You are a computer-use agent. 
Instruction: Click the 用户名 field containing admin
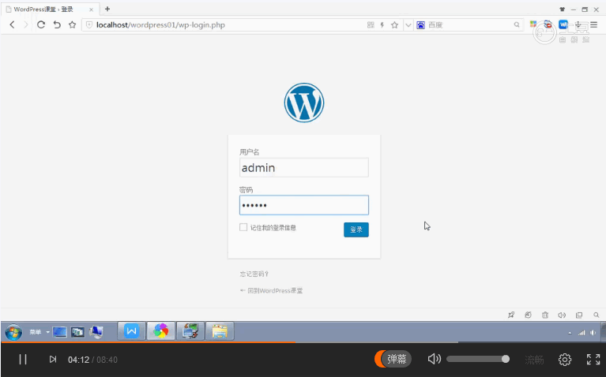pos(304,167)
